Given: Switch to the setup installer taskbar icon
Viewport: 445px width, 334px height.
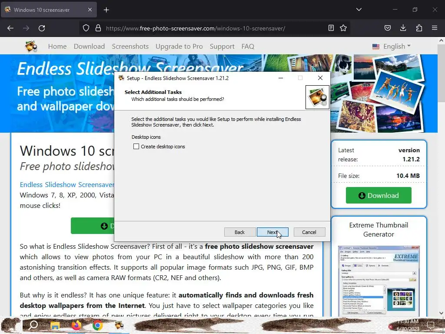Looking at the screenshot, I should tap(119, 325).
